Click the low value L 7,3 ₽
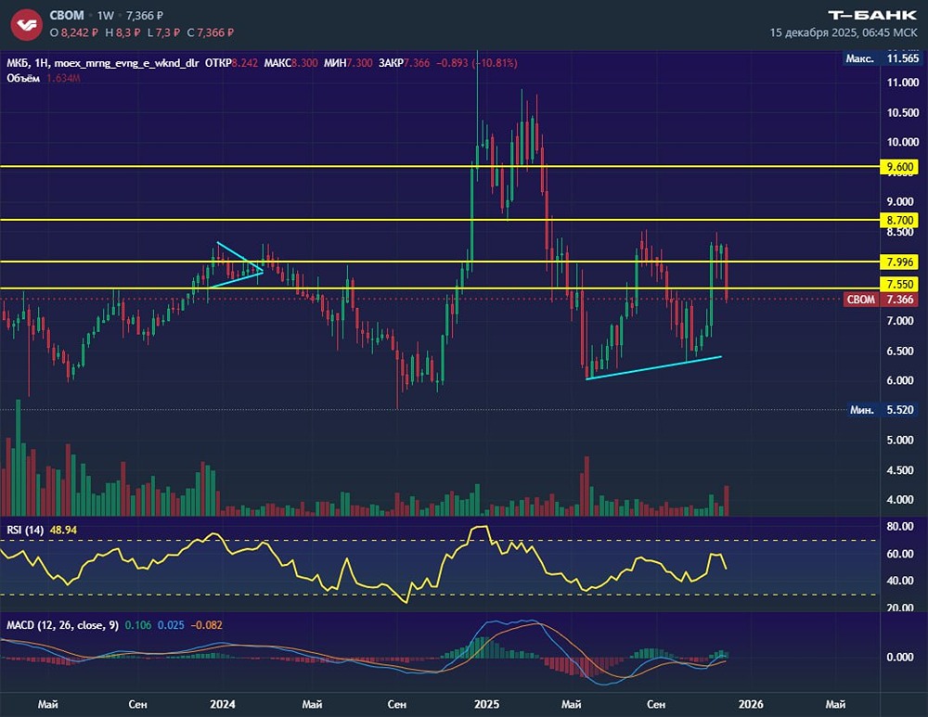 [163, 32]
